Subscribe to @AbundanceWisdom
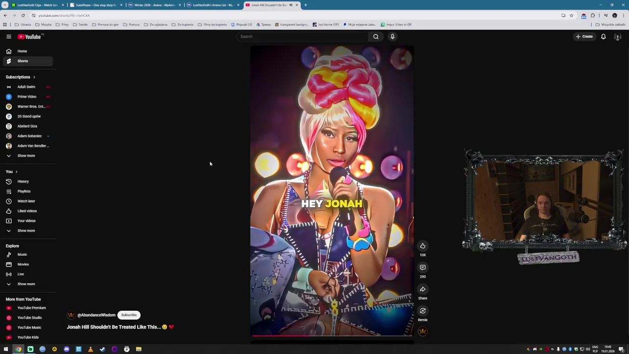The image size is (629, 354). point(129,315)
